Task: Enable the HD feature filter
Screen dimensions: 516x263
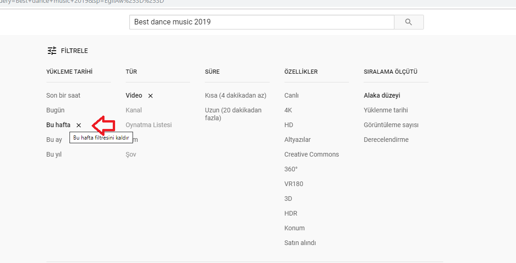Action: click(x=289, y=125)
